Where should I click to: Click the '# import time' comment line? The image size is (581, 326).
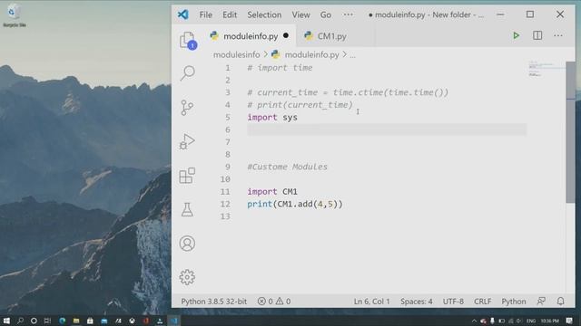(280, 68)
